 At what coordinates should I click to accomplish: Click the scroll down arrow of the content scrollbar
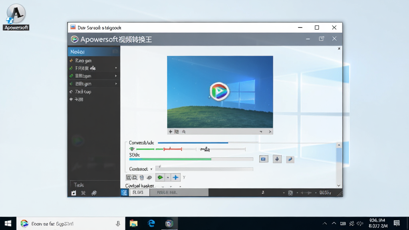pos(339,185)
